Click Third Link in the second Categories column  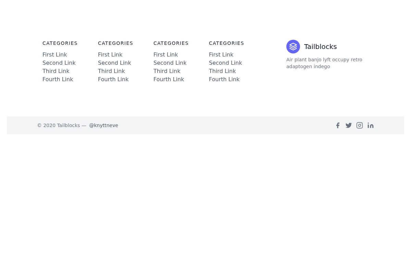click(x=111, y=71)
